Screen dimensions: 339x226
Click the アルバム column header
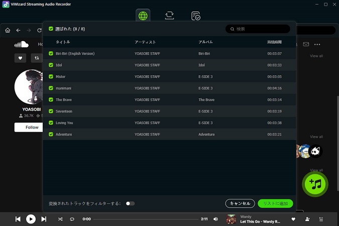[x=205, y=42]
